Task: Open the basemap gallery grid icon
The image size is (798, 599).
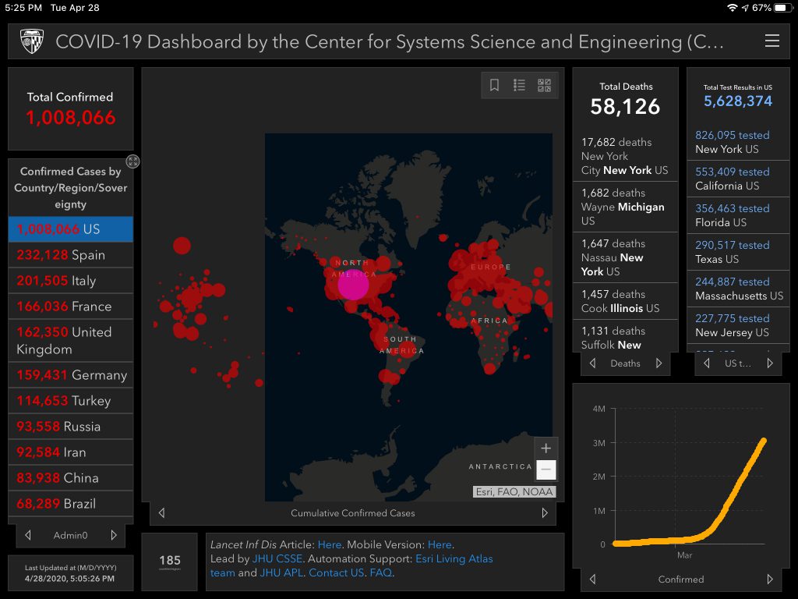Action: click(544, 86)
